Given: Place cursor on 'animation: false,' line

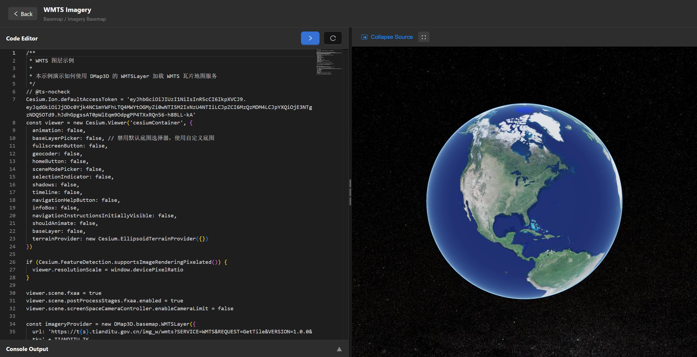Looking at the screenshot, I should pyautogui.click(x=59, y=130).
